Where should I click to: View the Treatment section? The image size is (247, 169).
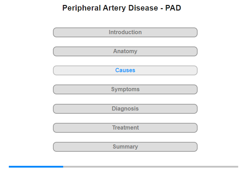[125, 128]
